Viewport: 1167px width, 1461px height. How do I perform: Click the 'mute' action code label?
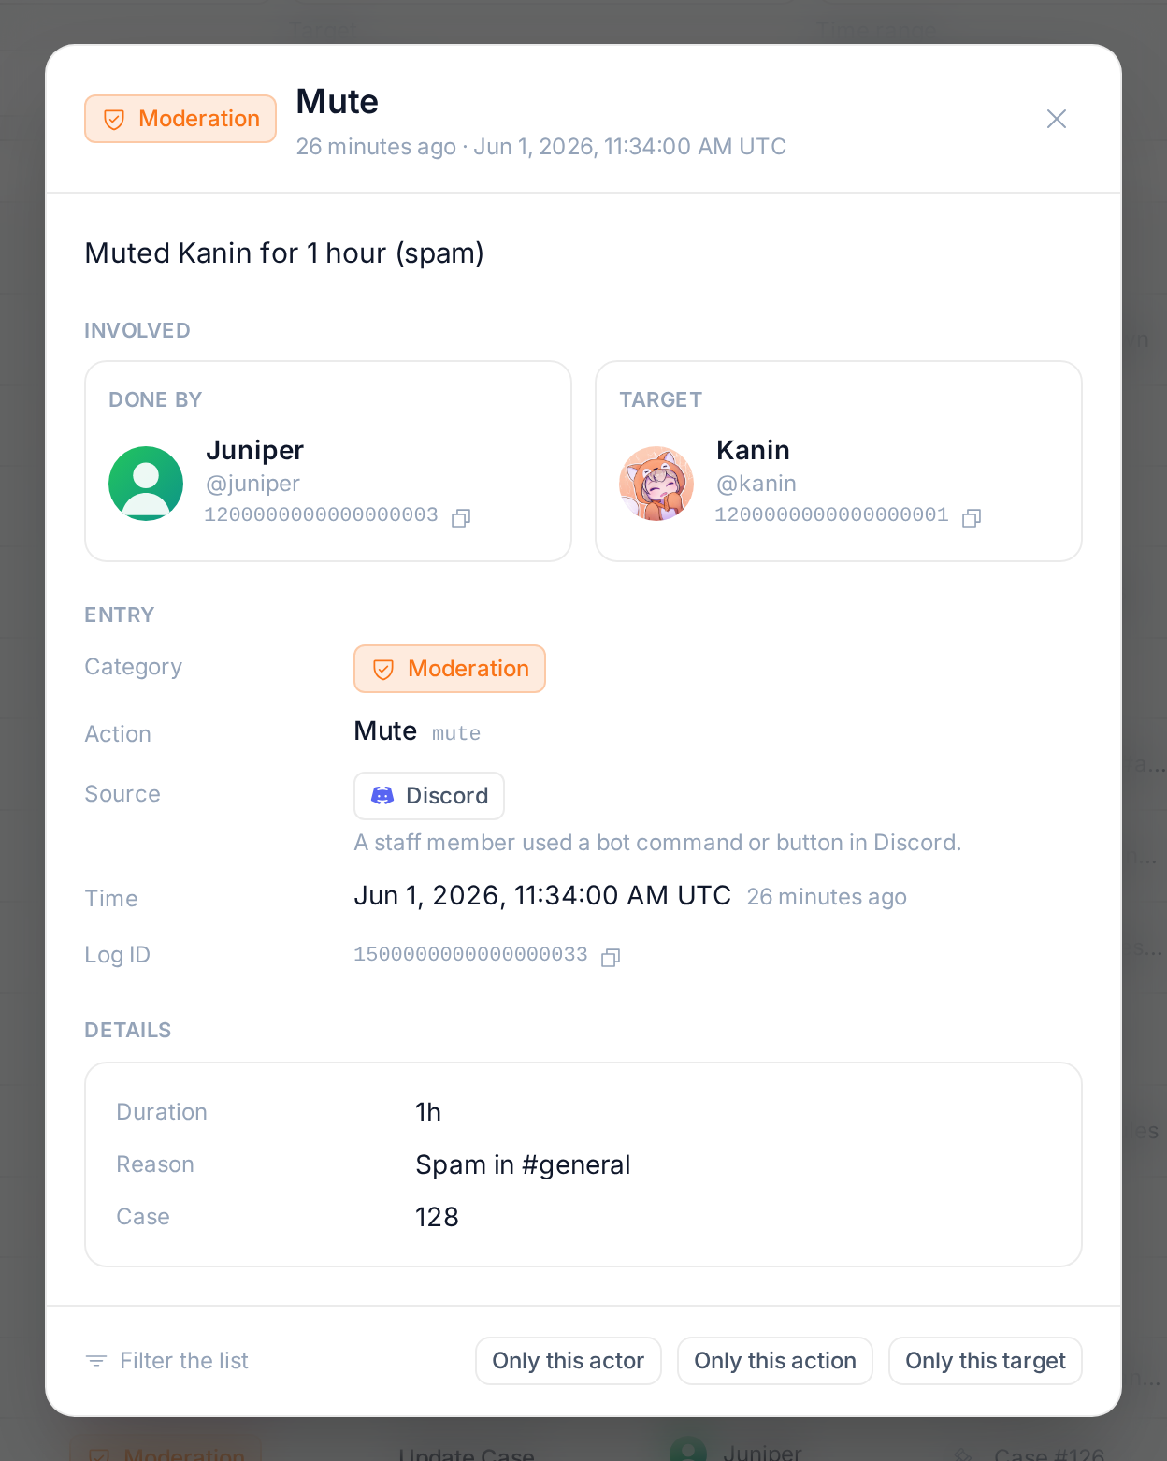(456, 733)
